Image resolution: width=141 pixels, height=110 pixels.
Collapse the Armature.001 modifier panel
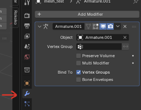tap(40, 26)
